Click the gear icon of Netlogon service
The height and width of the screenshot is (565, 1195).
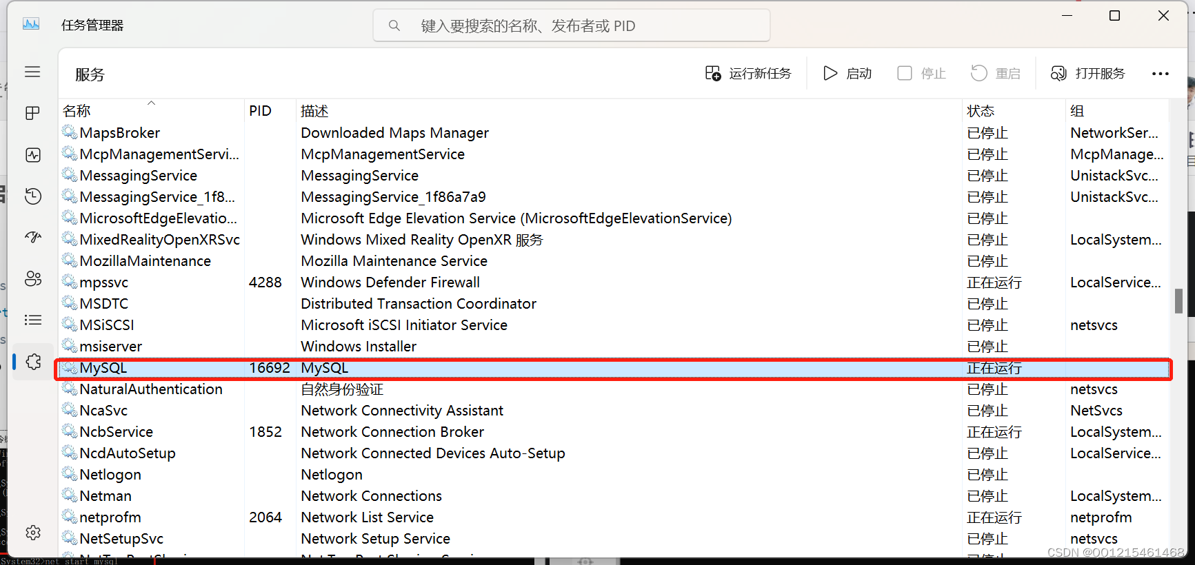tap(69, 473)
